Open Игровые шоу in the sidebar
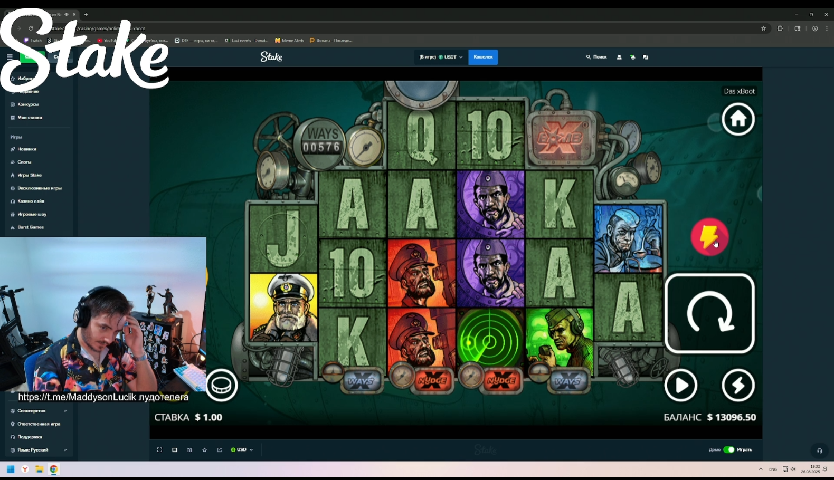Image resolution: width=834 pixels, height=480 pixels. [32, 215]
